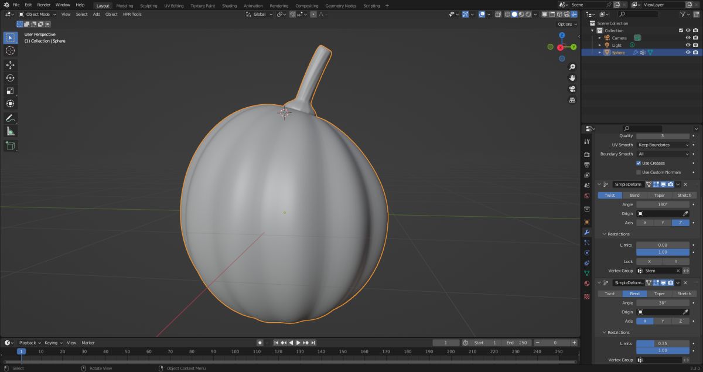Toggle Collection exclude checkbox in outliner
The height and width of the screenshot is (372, 703).
681,30
